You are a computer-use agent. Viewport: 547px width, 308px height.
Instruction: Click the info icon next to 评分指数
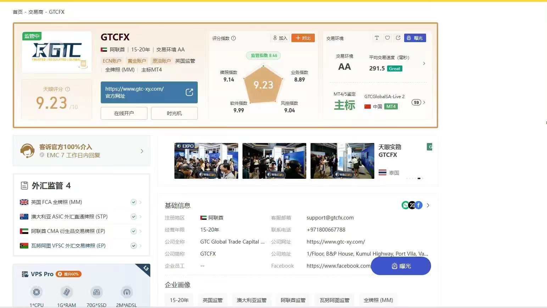click(x=234, y=38)
